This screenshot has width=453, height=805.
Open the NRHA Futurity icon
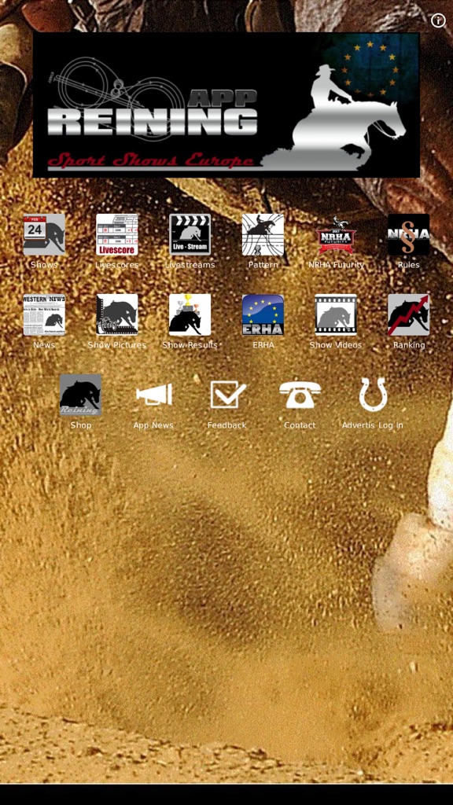coord(336,234)
